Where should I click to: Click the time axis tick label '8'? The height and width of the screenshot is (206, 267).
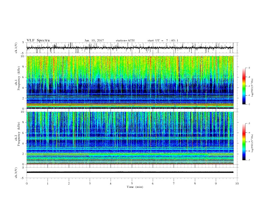point(195,183)
